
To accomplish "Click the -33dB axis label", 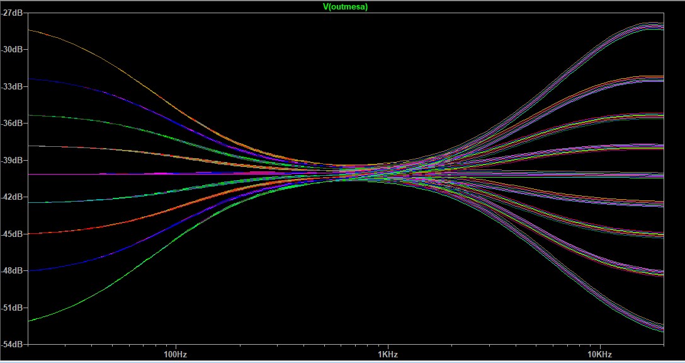I will pos(12,86).
